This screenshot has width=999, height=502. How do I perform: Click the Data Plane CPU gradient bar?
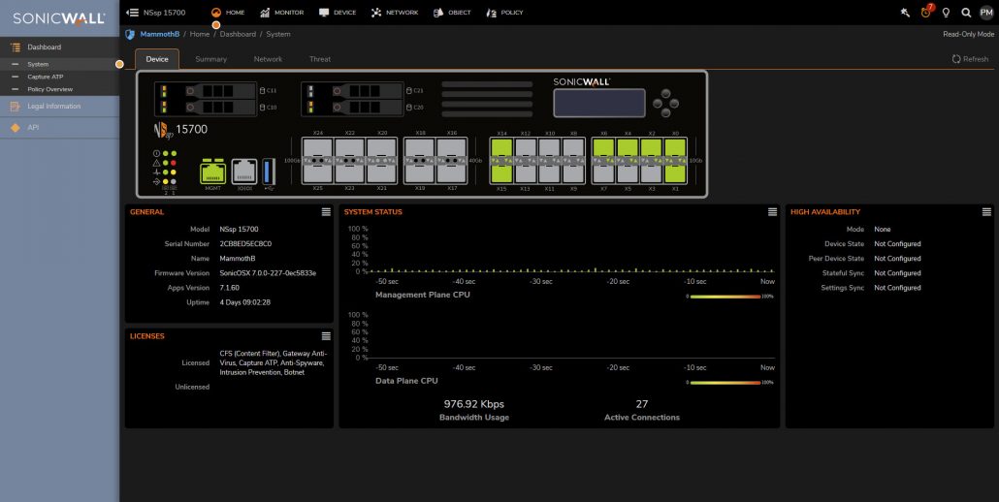(725, 383)
